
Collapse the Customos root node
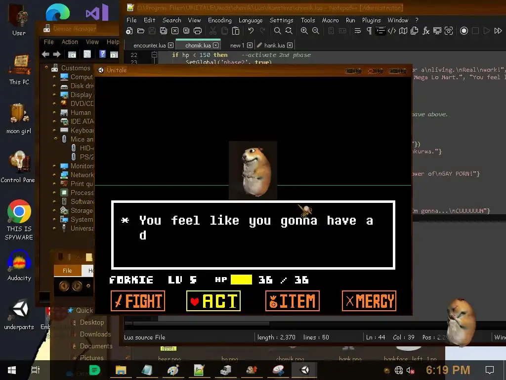coord(46,67)
